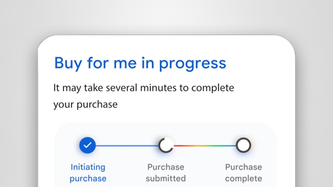333x187 pixels.
Task: Click the empty circle above Purchase complete
Action: 244,145
